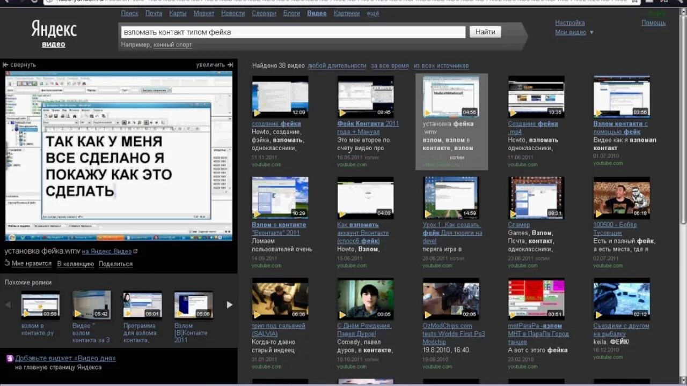Show next similar videos with the right arrow
The width and height of the screenshot is (687, 386).
coord(230,305)
